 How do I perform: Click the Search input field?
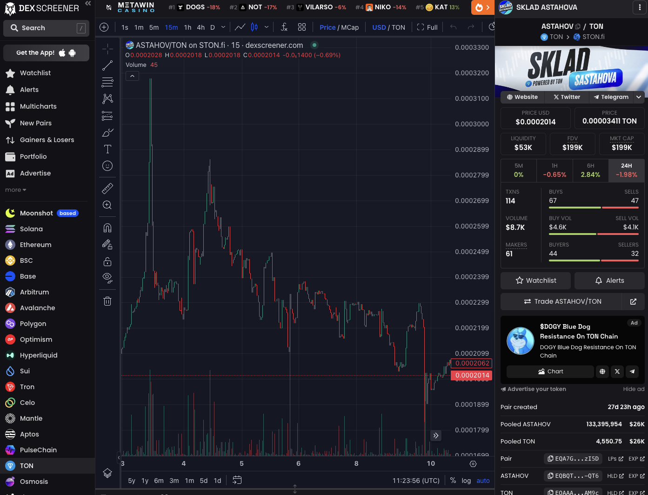[46, 28]
